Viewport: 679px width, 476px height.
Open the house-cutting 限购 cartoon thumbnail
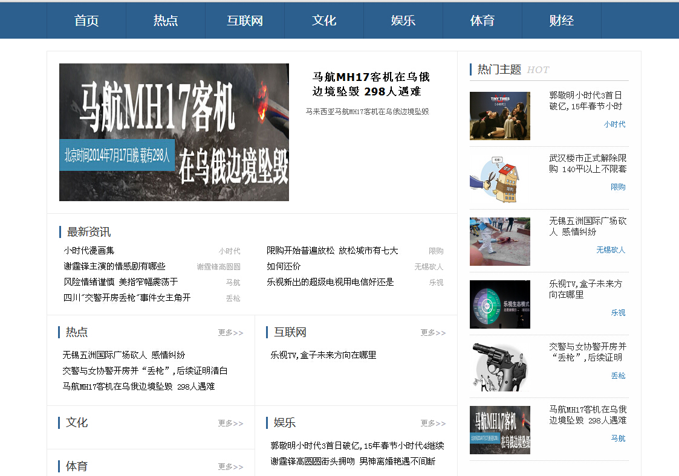(499, 179)
